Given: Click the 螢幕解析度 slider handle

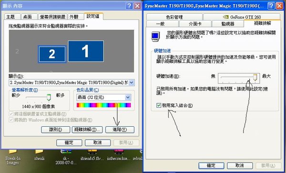Looking at the screenshot, I should pyautogui.click(x=49, y=97).
